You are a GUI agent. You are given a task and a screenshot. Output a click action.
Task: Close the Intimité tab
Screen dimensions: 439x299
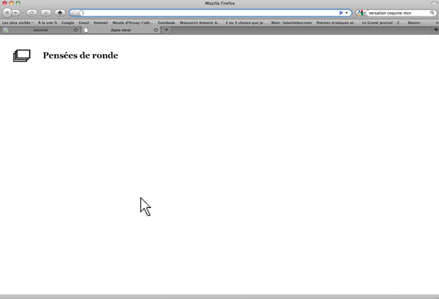pyautogui.click(x=76, y=30)
